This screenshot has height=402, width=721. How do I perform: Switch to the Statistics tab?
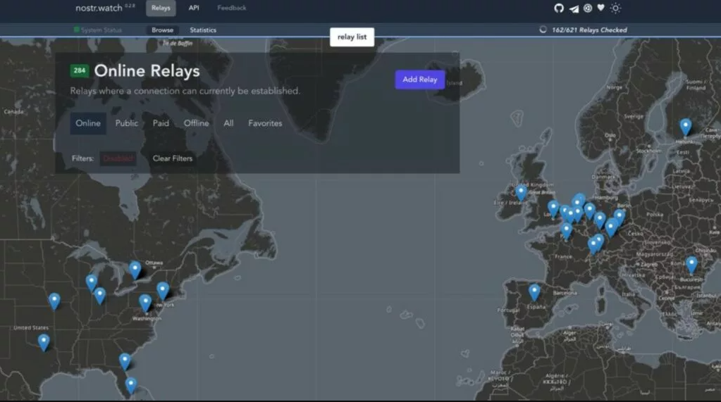tap(203, 30)
